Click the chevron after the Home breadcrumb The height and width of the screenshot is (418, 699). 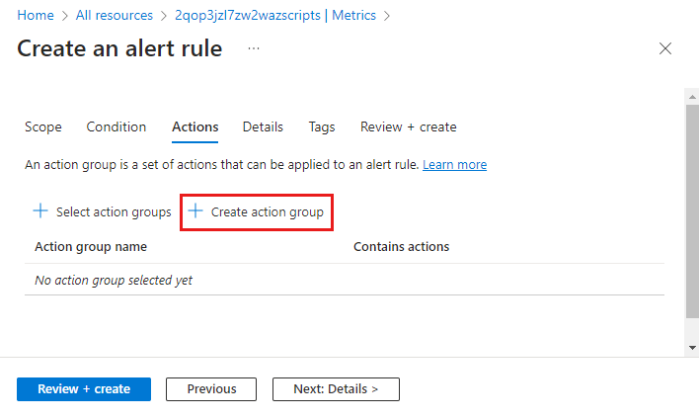coord(65,16)
